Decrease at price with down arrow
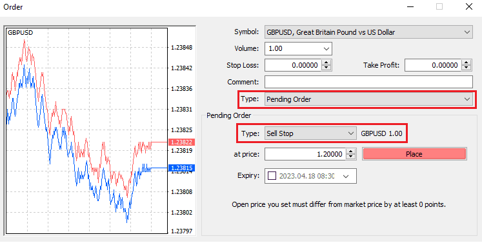Viewport: 482px width, 243px height. [351, 157]
